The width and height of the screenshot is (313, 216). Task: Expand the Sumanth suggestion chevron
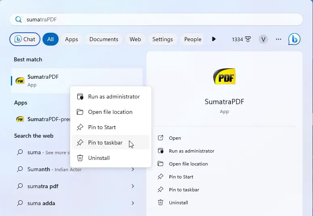point(133,170)
